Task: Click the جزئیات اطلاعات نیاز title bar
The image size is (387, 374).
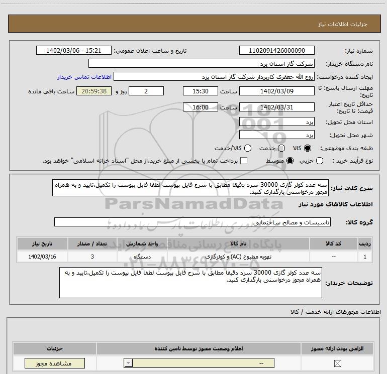Action: click(194, 24)
